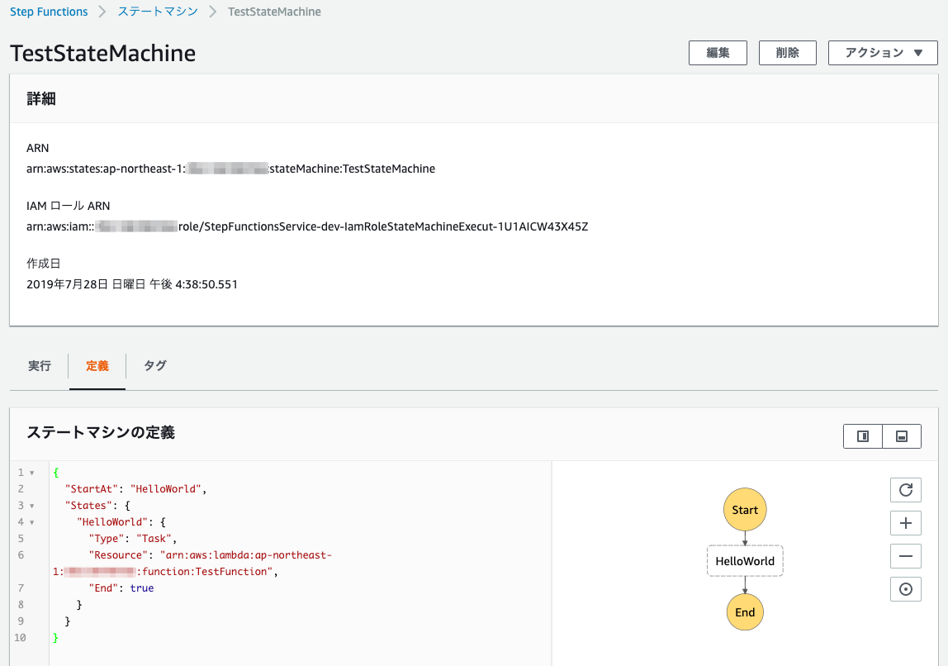
Task: Center the workflow graph view
Action: (905, 589)
